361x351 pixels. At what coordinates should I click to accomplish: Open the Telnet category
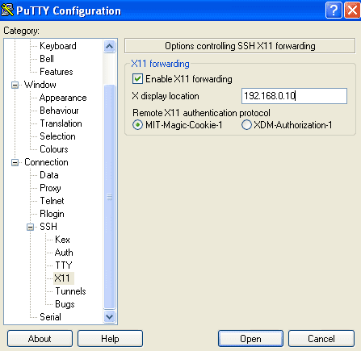point(52,201)
